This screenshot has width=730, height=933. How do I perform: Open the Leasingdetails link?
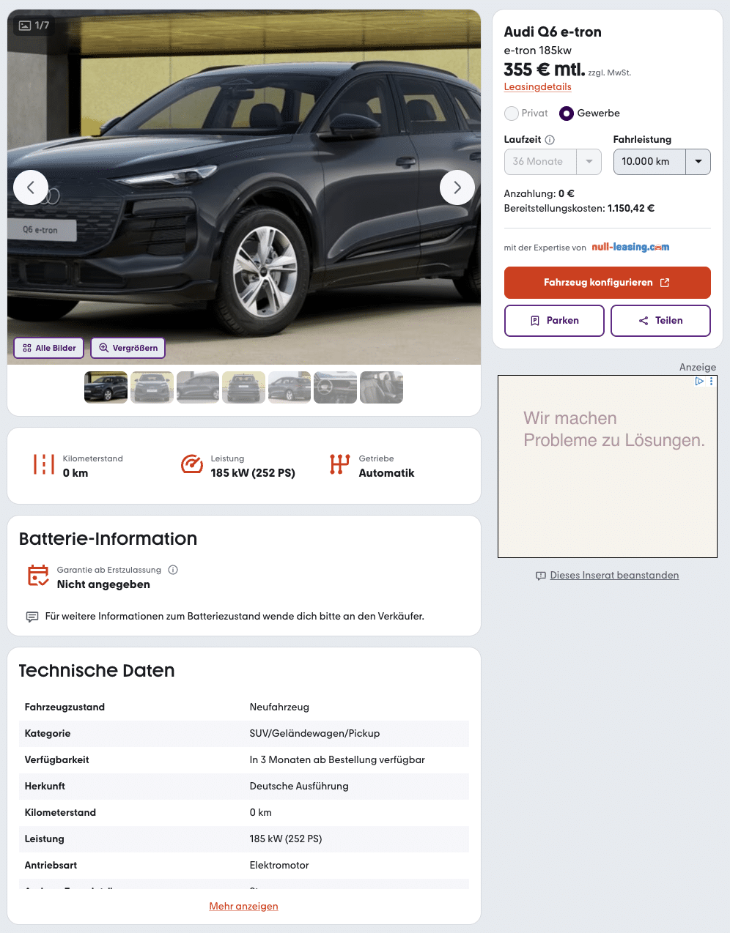(537, 86)
